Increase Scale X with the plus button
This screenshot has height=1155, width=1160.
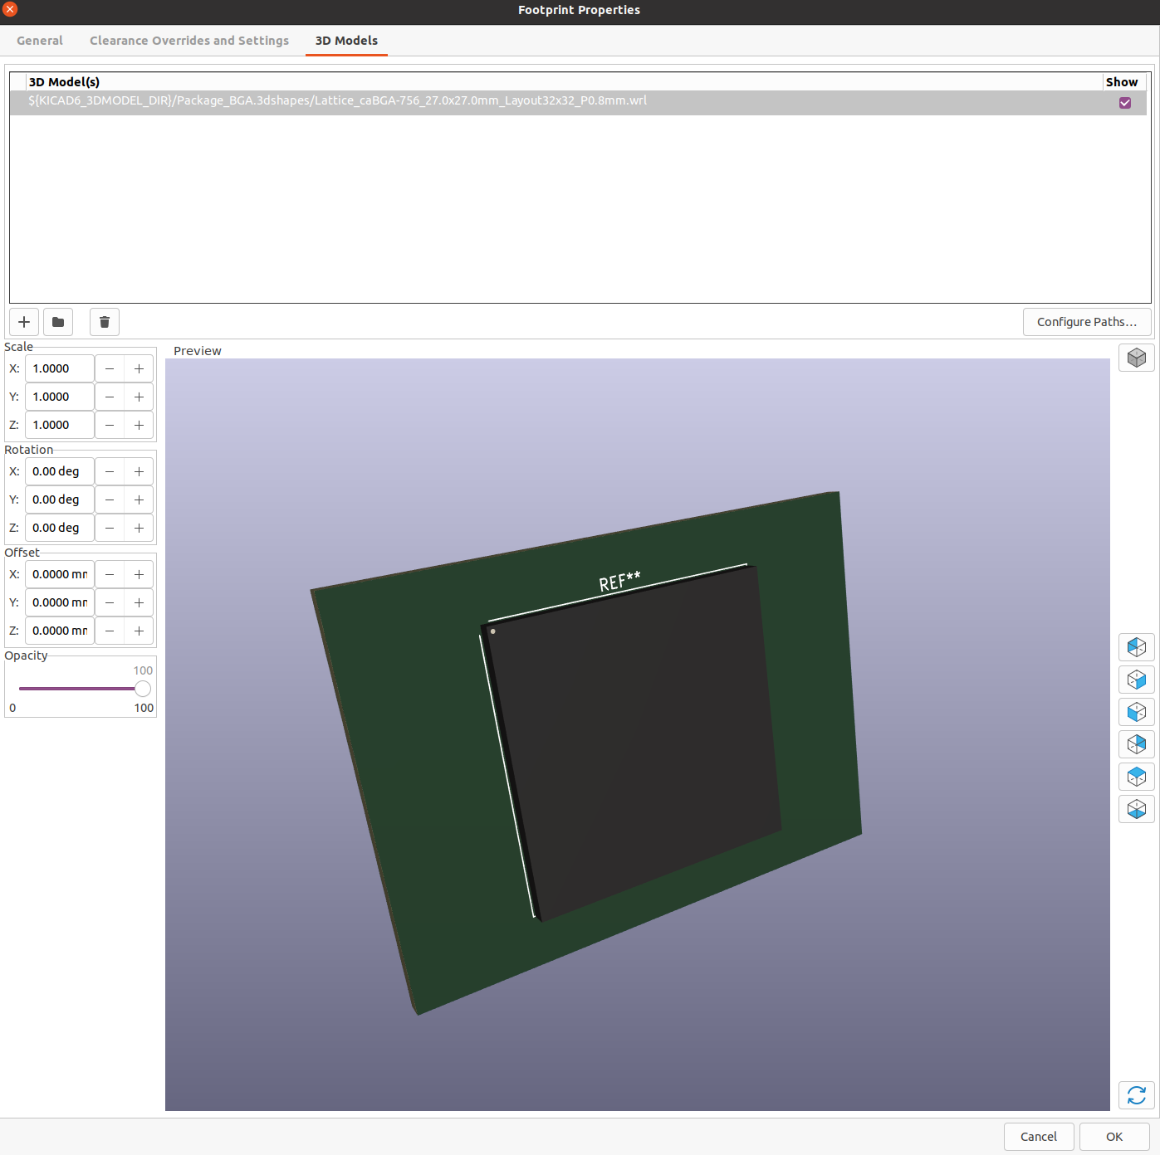coord(139,368)
